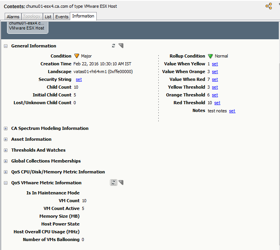The height and width of the screenshot is (250, 280).
Task: Switch to the Events tab
Action: tap(62, 17)
